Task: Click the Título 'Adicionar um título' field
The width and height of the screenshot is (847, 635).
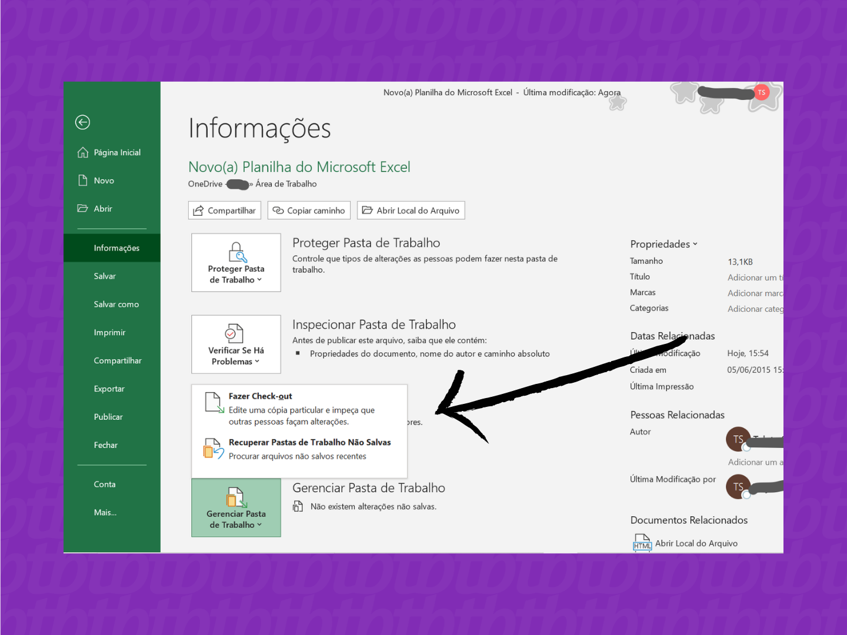Action: [755, 278]
